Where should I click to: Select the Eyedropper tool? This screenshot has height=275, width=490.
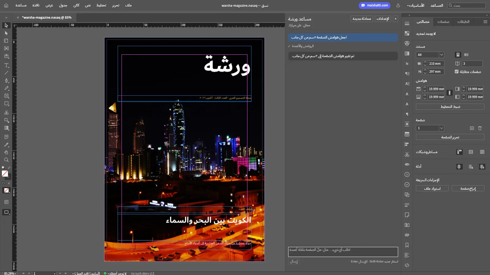coord(6,145)
